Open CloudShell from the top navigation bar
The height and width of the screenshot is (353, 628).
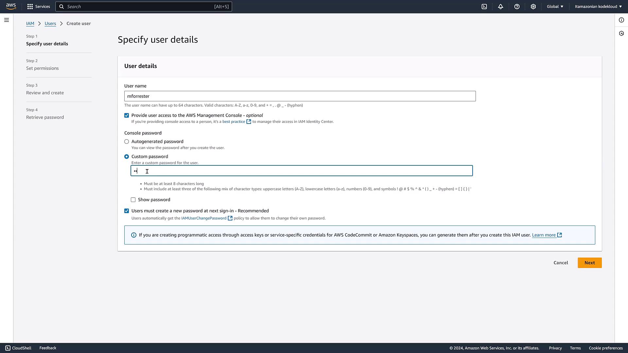pyautogui.click(x=484, y=7)
